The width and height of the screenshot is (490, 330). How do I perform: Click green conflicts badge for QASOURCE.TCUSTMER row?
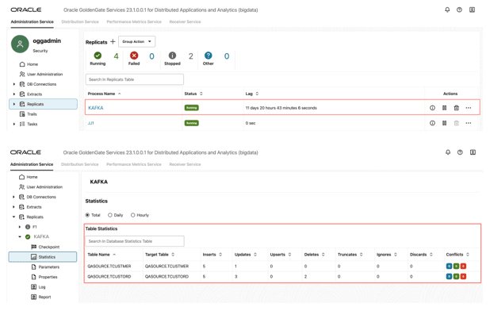456,267
